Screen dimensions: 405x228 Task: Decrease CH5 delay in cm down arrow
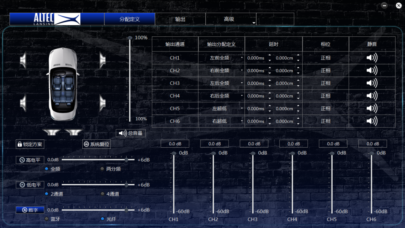click(298, 111)
